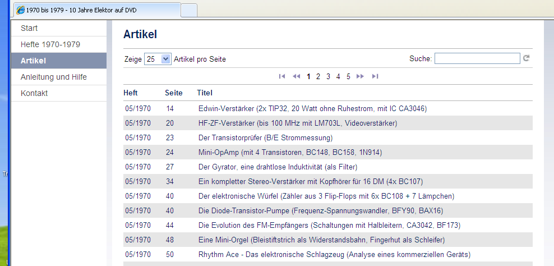Screen dimensions: 554x266
Task: Go to next page with fast-forward icon
Action: (x=361, y=76)
